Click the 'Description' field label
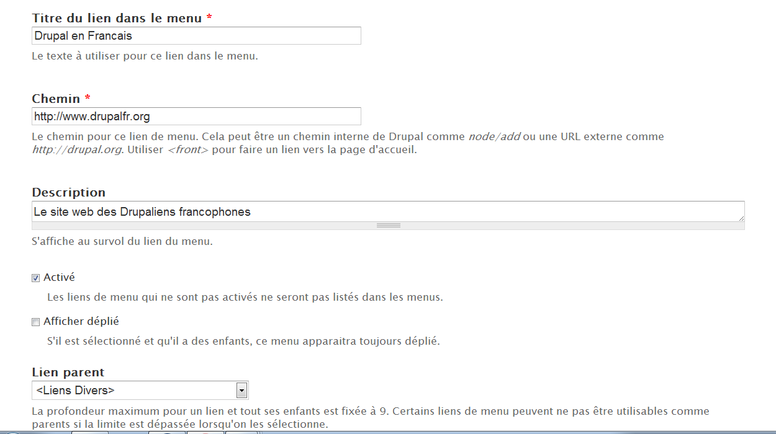The image size is (776, 434). (x=69, y=193)
